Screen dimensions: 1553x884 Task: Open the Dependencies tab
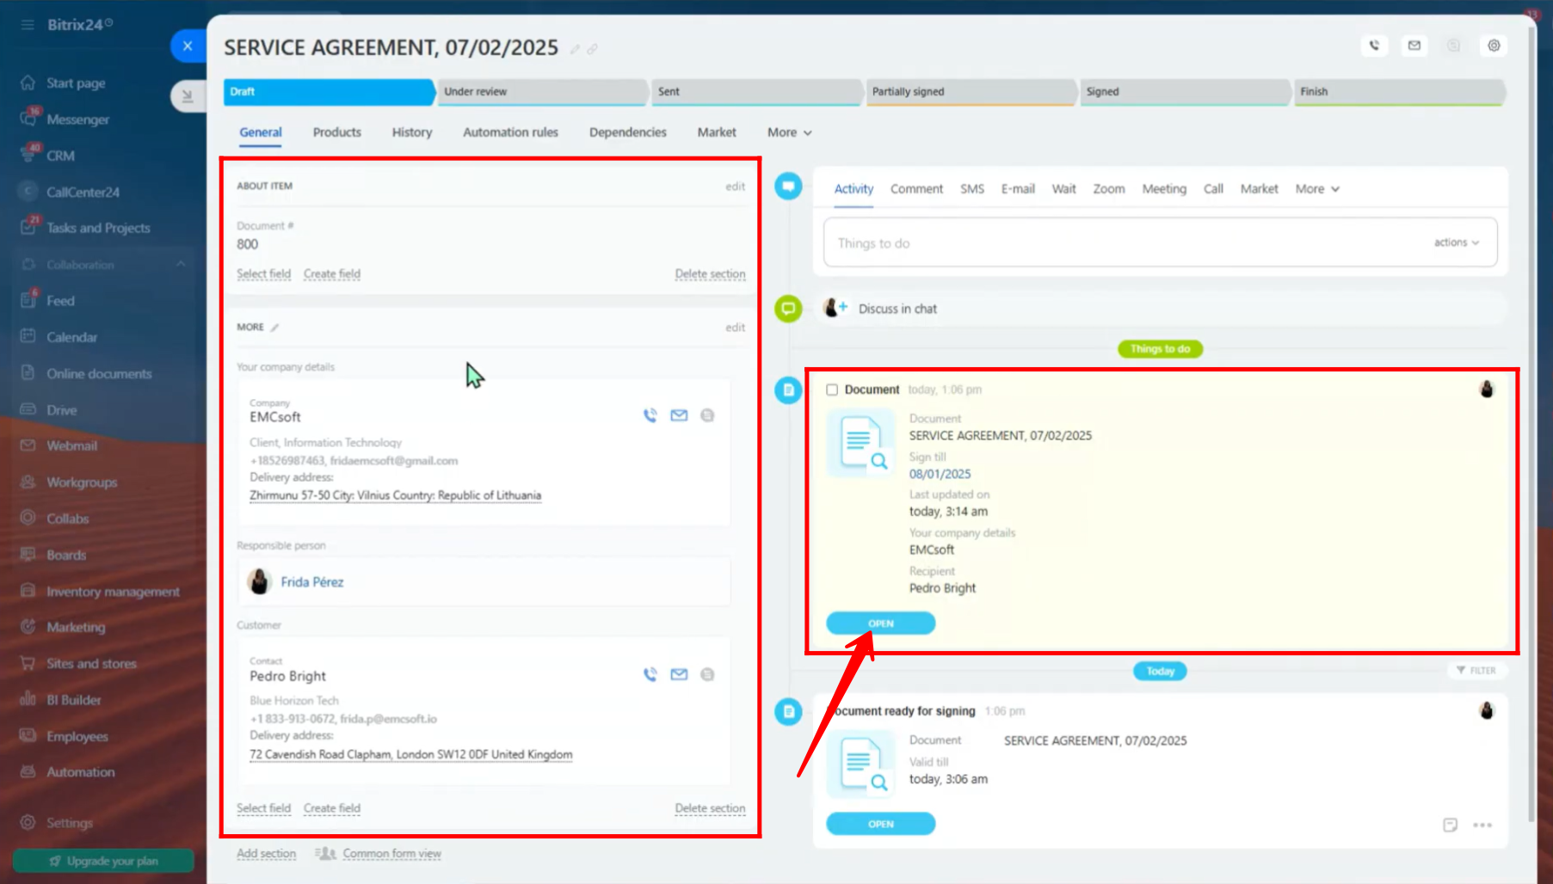627,132
